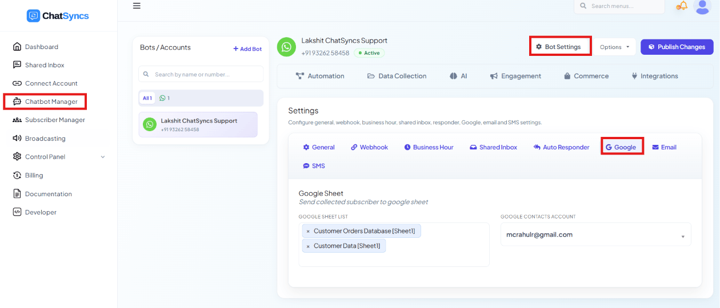The height and width of the screenshot is (308, 720).
Task: Click the Search by name or number field
Action: coord(201,74)
